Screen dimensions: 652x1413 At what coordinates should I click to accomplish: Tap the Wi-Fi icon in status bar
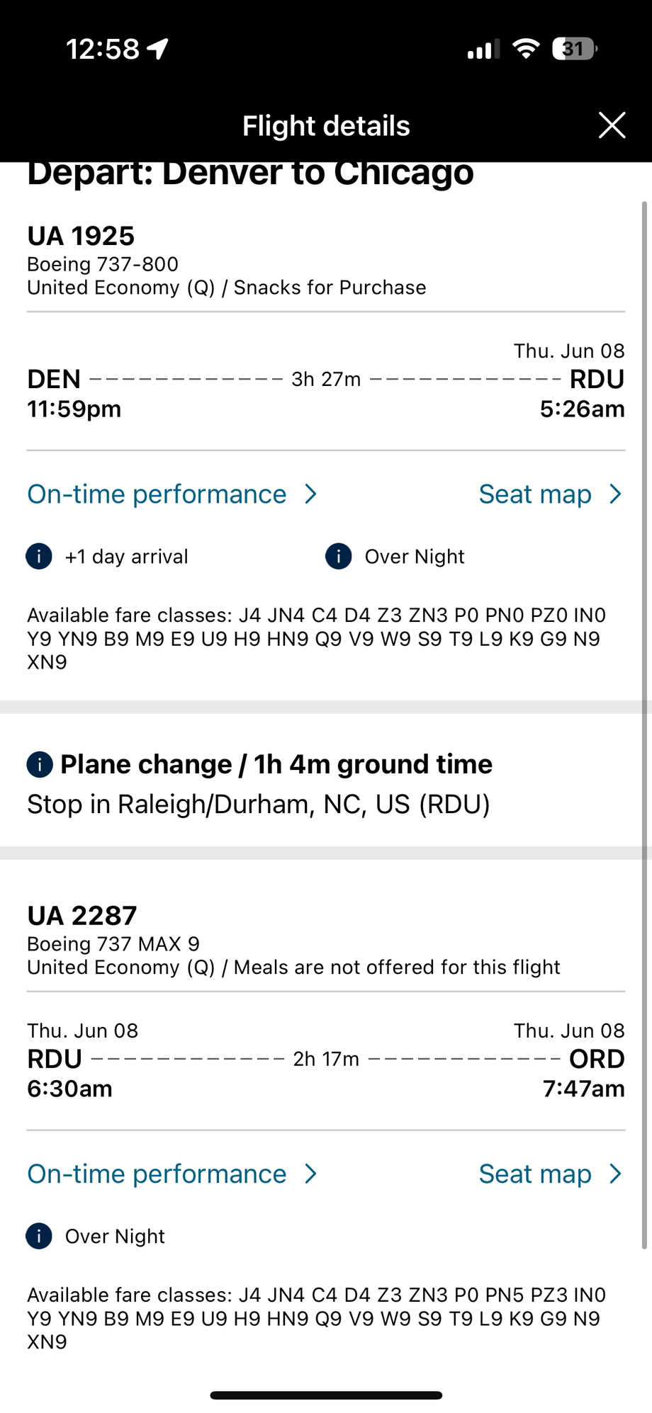coord(526,49)
